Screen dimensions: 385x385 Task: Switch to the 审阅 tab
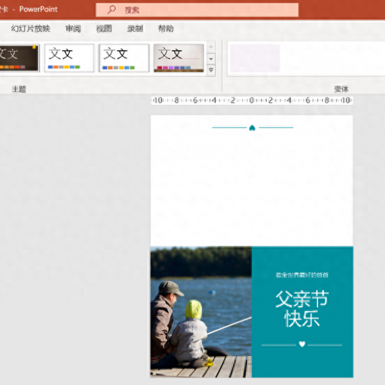pyautogui.click(x=73, y=29)
